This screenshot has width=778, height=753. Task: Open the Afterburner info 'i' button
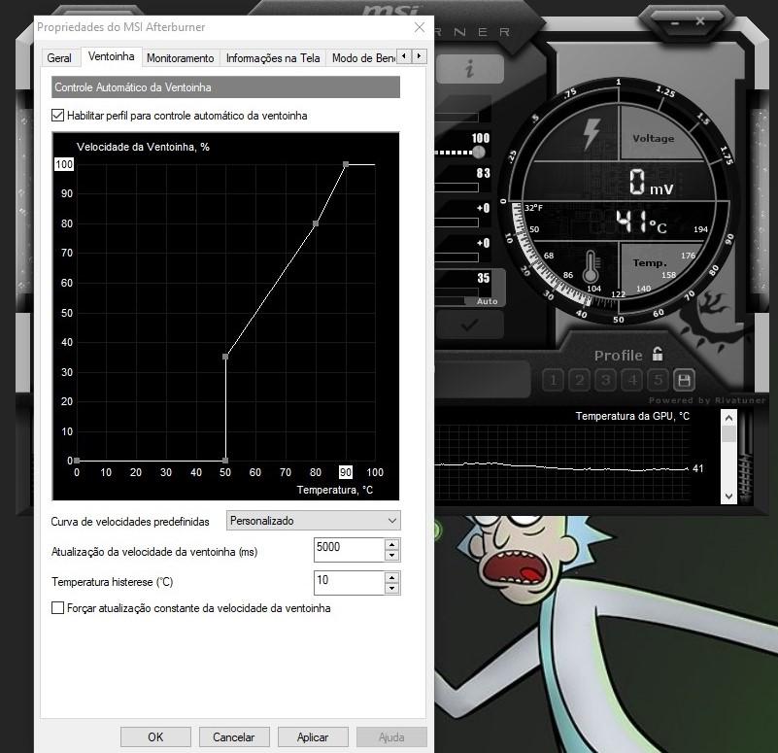pos(469,68)
